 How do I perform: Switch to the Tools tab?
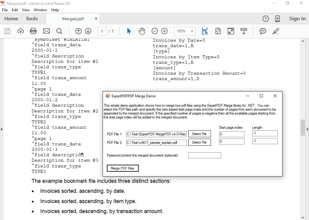click(x=32, y=19)
